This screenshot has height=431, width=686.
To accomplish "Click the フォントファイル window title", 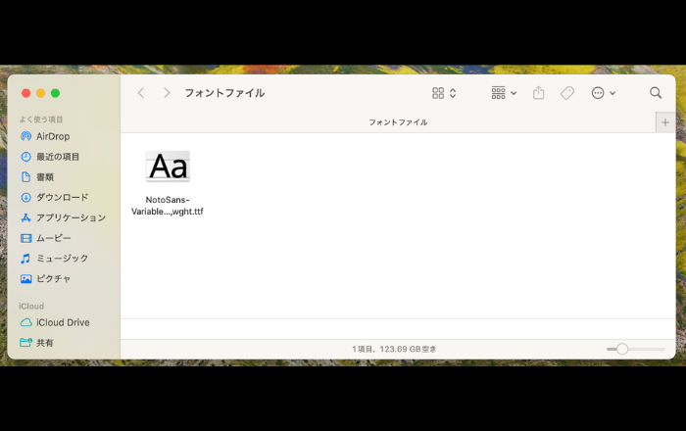I will coord(224,93).
